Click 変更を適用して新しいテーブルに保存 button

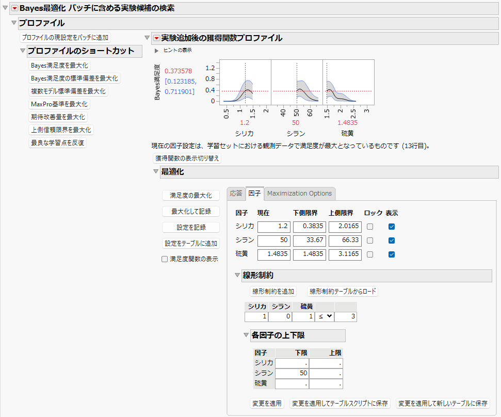point(443,403)
